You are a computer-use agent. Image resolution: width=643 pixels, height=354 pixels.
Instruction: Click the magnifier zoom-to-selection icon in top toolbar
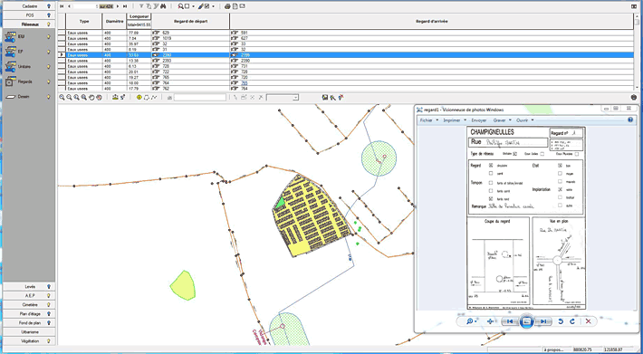click(x=180, y=6)
